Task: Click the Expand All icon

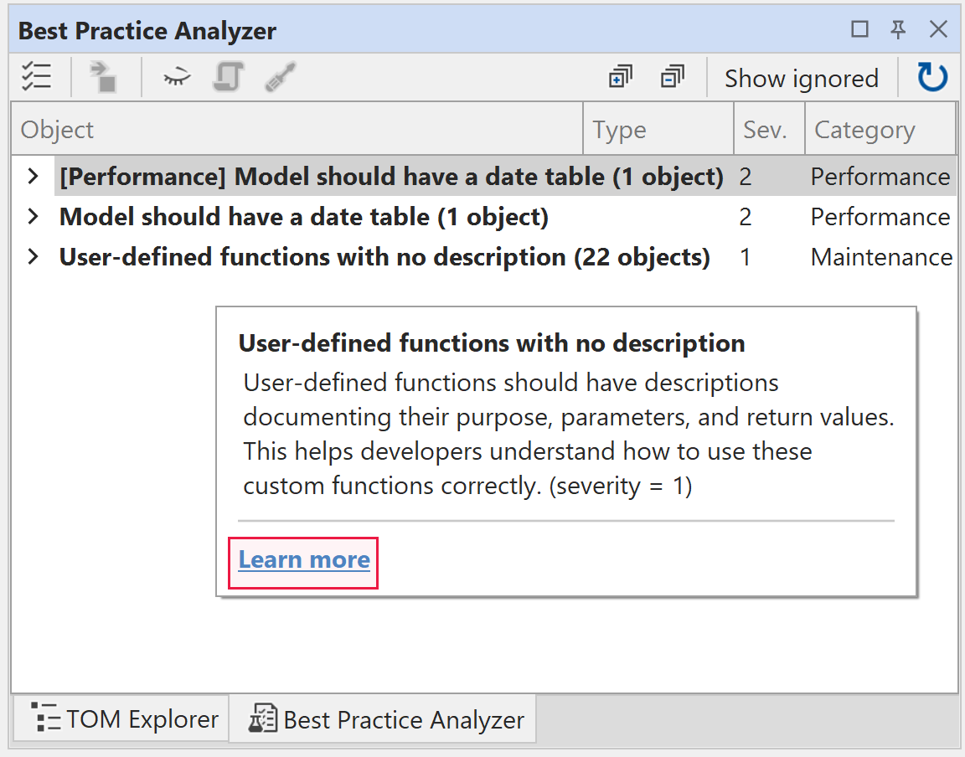Action: pyautogui.click(x=620, y=76)
